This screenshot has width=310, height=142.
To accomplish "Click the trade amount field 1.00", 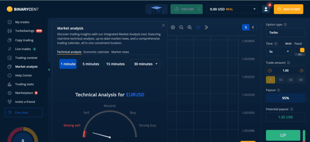I will coord(286,71).
